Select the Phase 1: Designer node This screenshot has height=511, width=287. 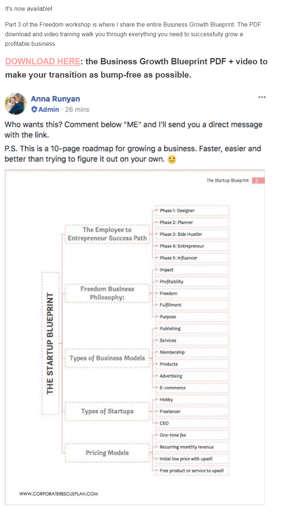(192, 210)
